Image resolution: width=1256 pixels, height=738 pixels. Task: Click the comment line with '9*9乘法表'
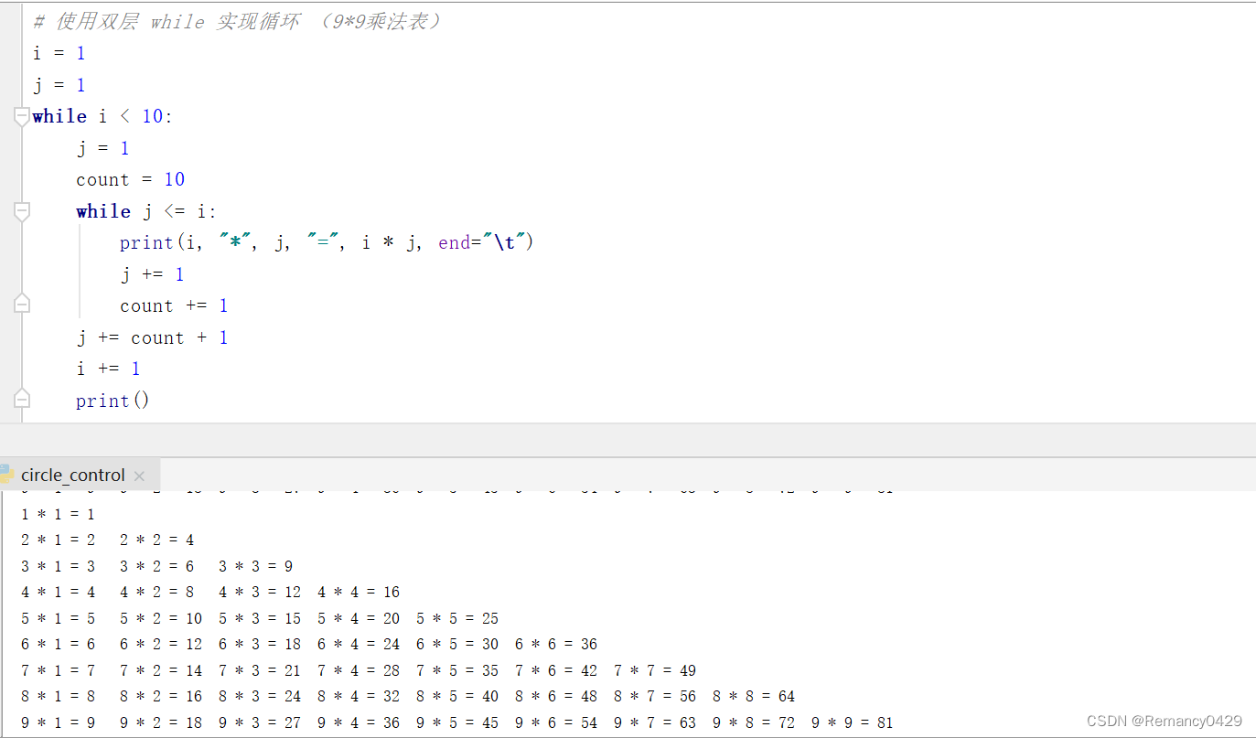click(x=237, y=21)
